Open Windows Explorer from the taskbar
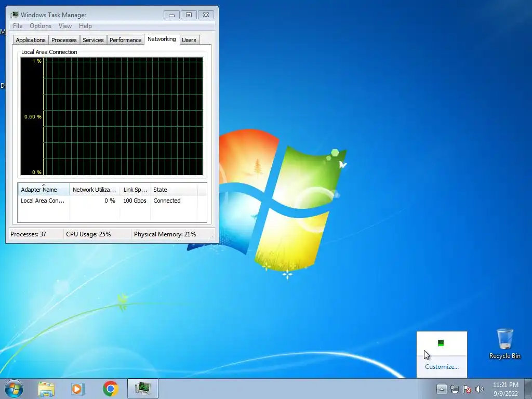This screenshot has width=532, height=399. pyautogui.click(x=46, y=389)
